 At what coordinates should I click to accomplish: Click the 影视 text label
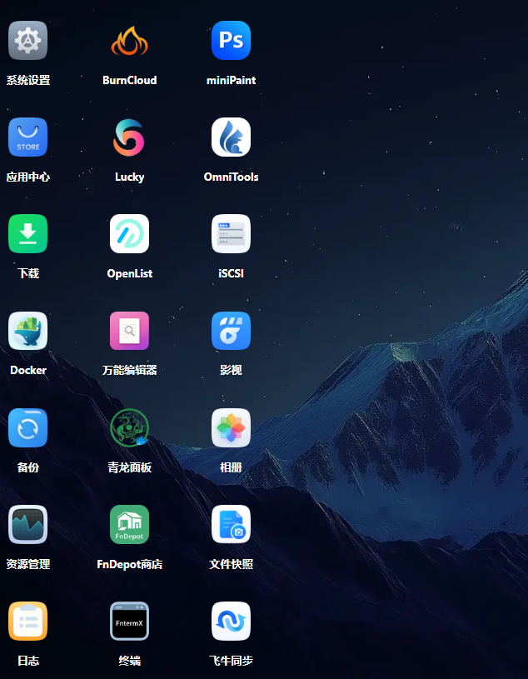click(232, 370)
